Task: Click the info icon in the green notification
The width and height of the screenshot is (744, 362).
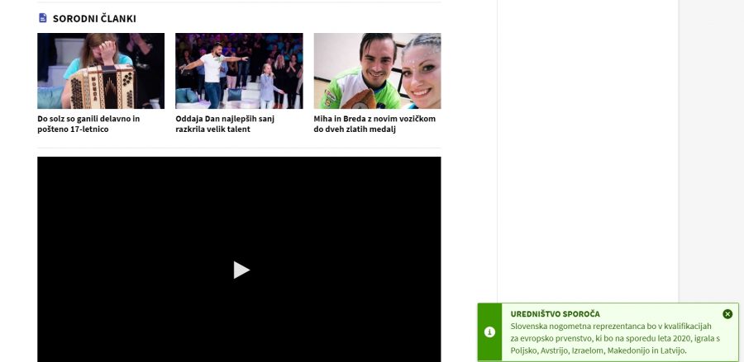Action: (x=489, y=332)
